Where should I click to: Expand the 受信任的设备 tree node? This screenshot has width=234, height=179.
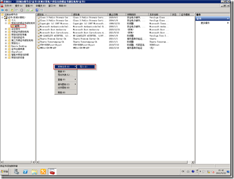(x=6, y=57)
